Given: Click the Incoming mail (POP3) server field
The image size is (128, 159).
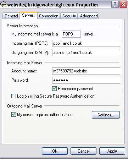Looking at the screenshot, I should coord(86,43).
